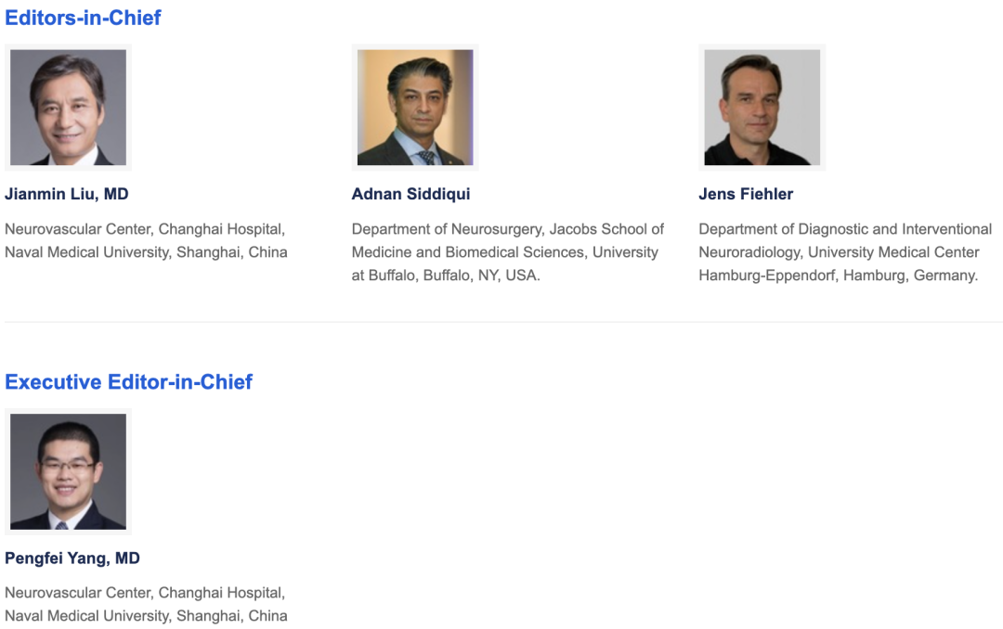Open Adnan Siddiqui's profile name

click(x=410, y=194)
